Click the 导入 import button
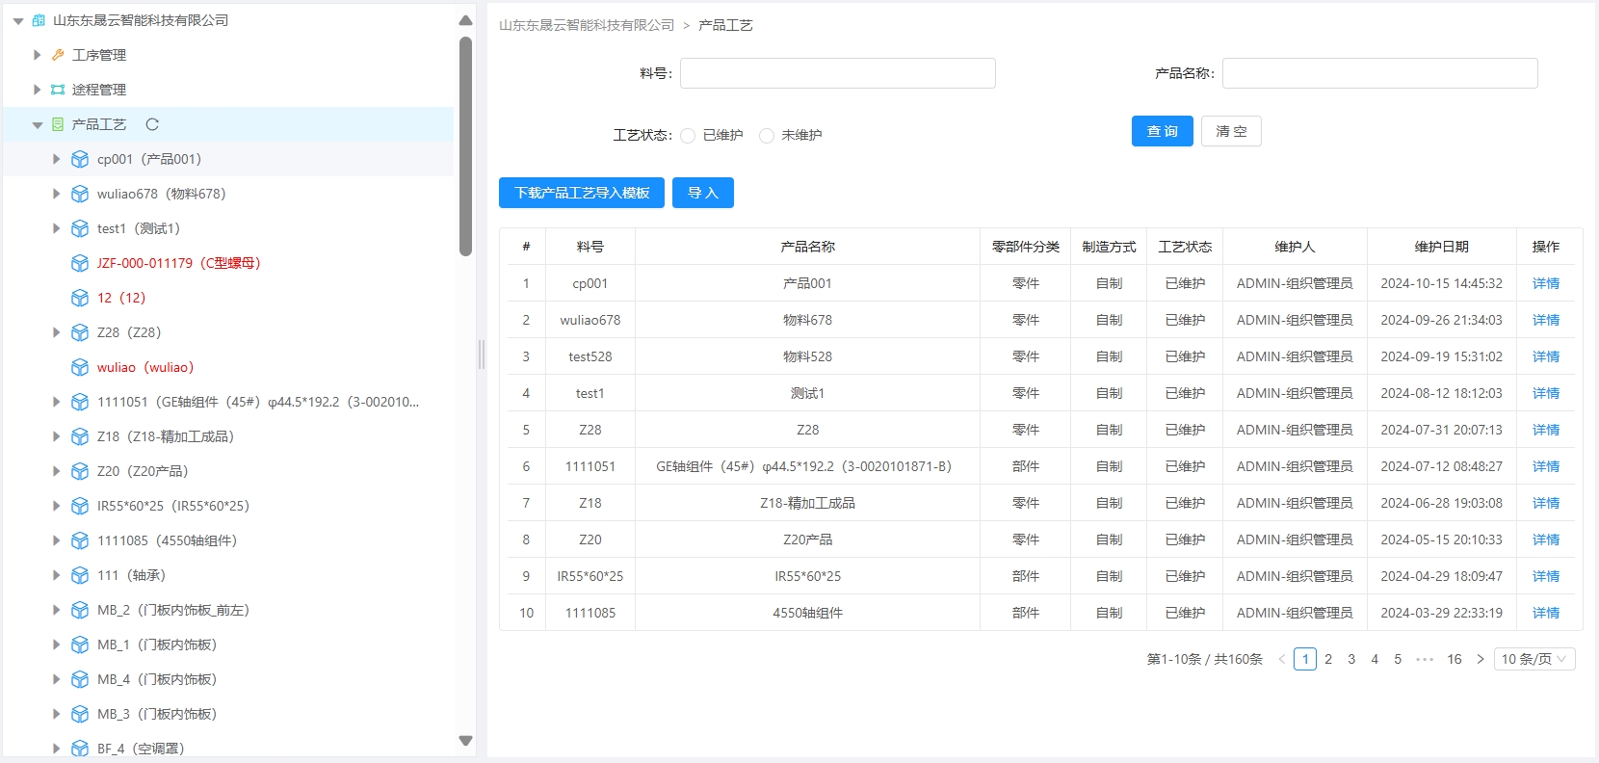 [x=703, y=193]
